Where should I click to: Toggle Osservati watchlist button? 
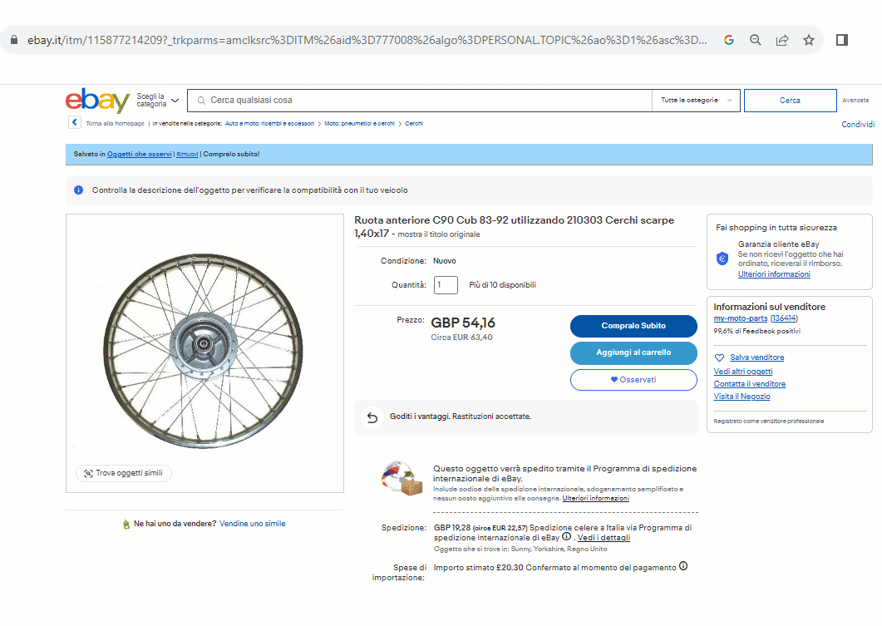pos(633,380)
